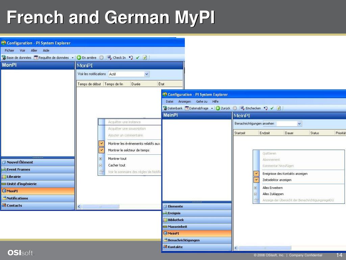Viewport: 346px width, 260px height.
Task: Click the grey forward arrow in French toolbar
Action: coord(101,58)
